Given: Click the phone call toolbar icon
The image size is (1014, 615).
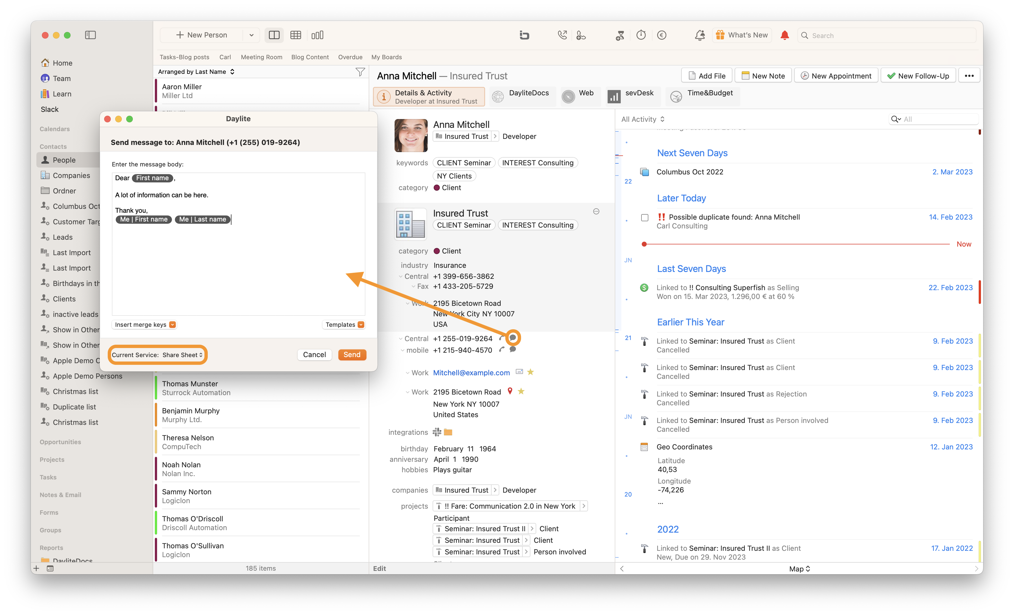Looking at the screenshot, I should 562,35.
